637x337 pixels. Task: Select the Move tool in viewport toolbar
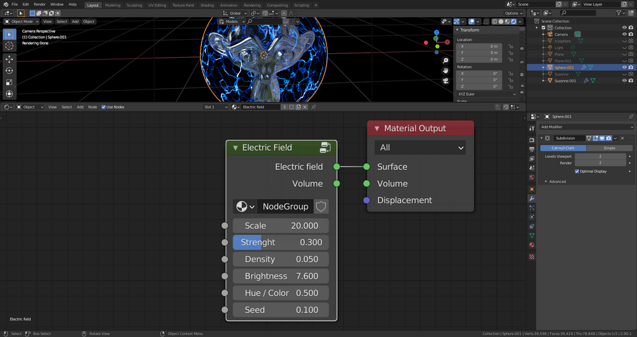[10, 60]
